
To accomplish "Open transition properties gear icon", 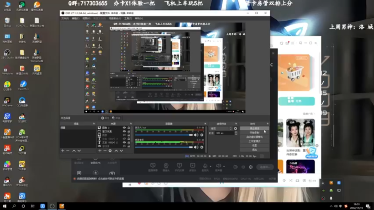I will click(x=236, y=129).
